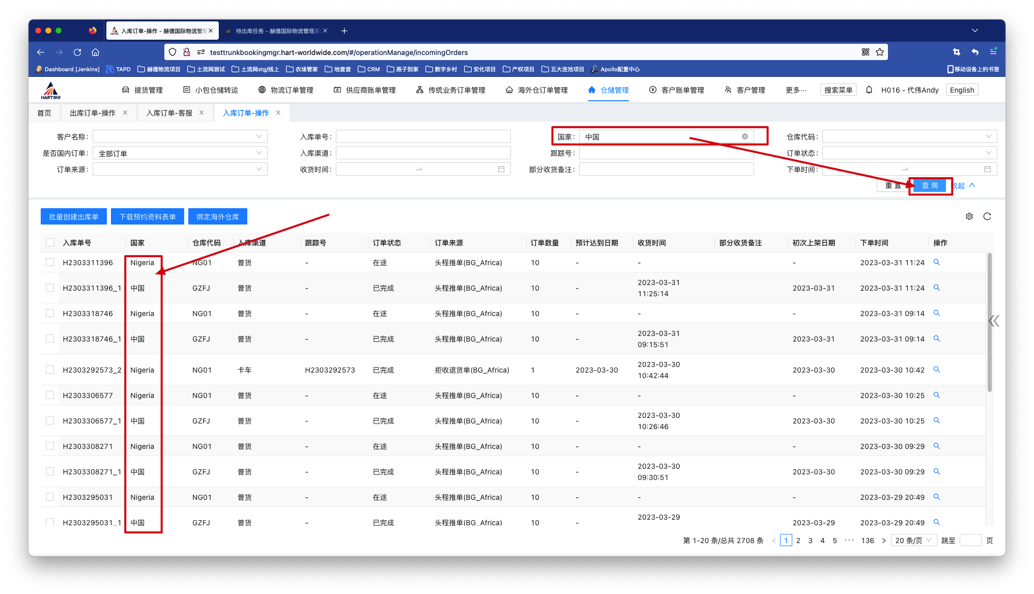
Task: Click the 批量创建出库单 button
Action: pyautogui.click(x=73, y=216)
